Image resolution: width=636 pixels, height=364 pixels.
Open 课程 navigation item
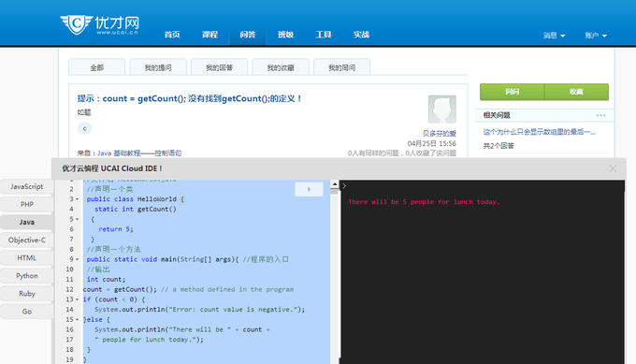pyautogui.click(x=210, y=35)
